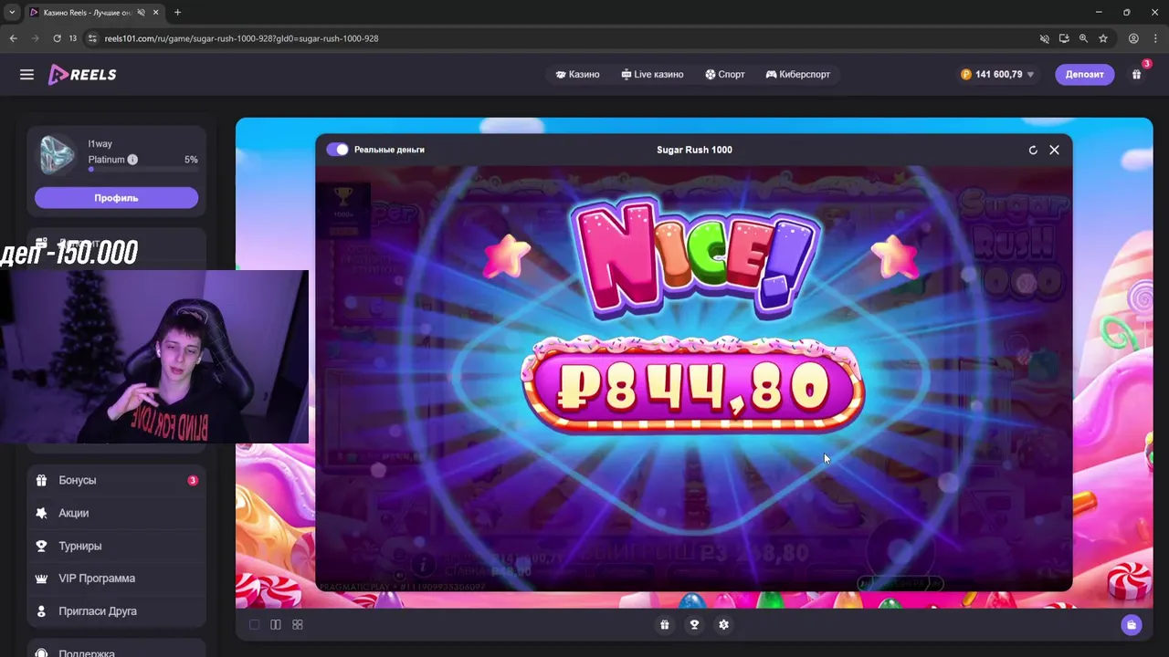
Task: Open the Chrome three-dot menu
Action: [1154, 38]
